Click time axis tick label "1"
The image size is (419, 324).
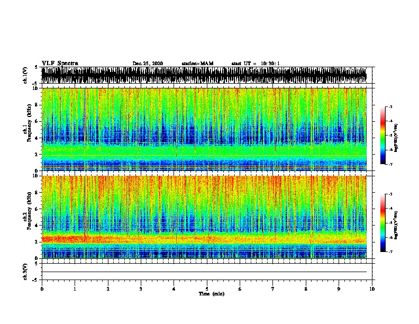coord(75,289)
